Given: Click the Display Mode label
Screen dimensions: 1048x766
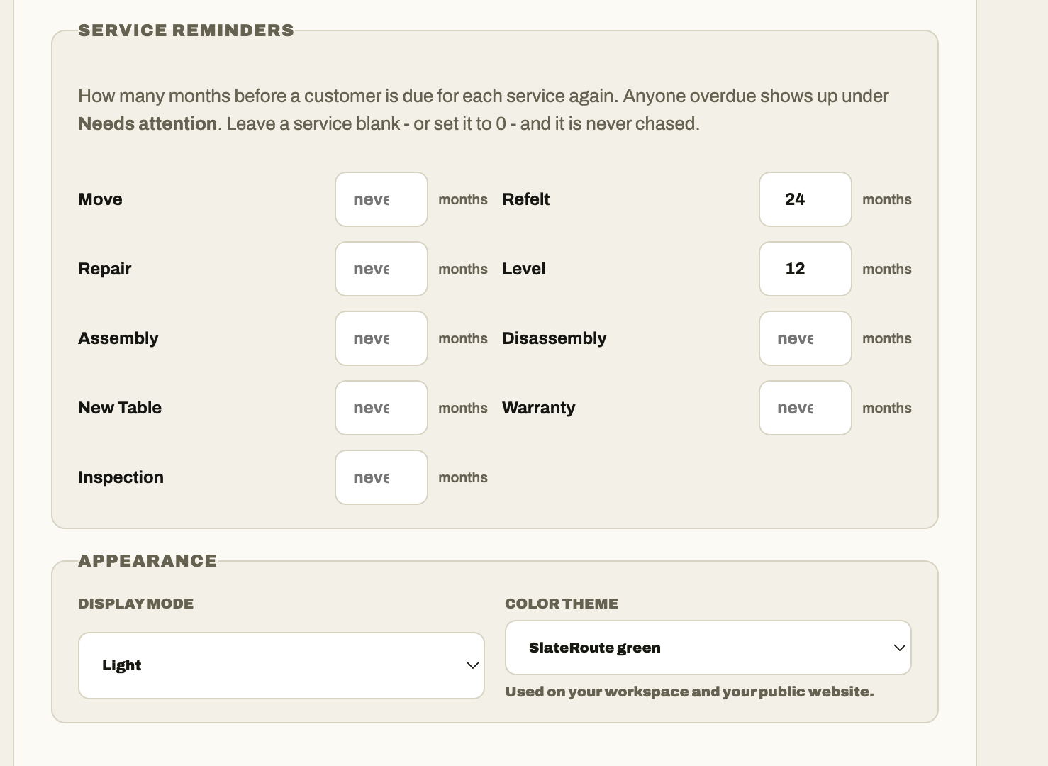Looking at the screenshot, I should pos(136,604).
